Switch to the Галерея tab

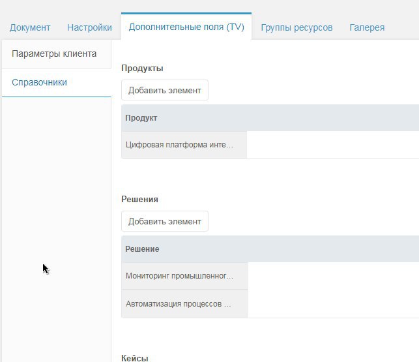pyautogui.click(x=367, y=27)
